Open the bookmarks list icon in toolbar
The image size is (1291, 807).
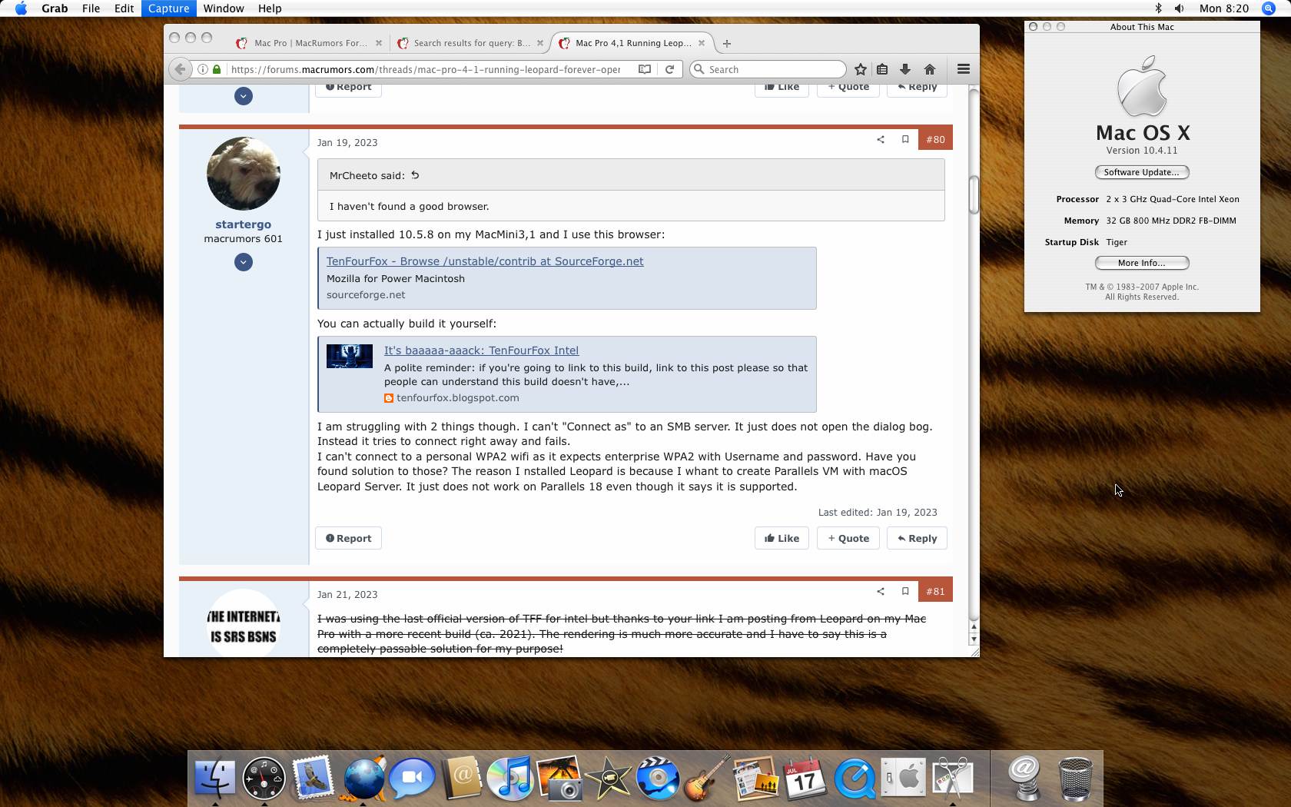coord(882,69)
